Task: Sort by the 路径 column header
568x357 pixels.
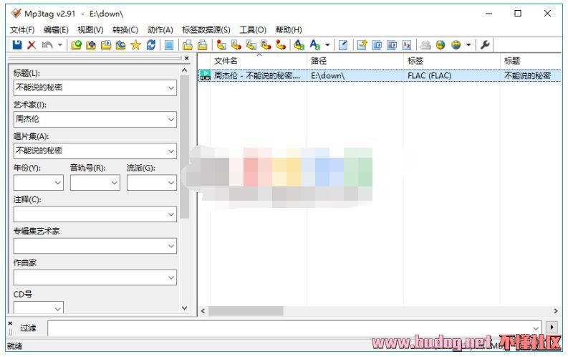Action: pos(355,61)
